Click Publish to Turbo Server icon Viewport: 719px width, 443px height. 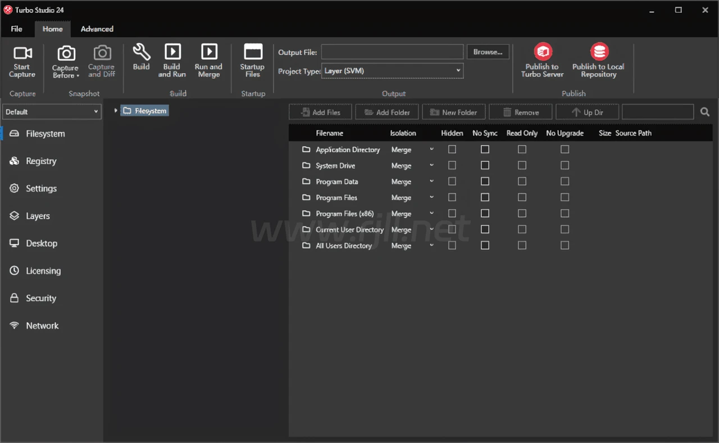[543, 52]
